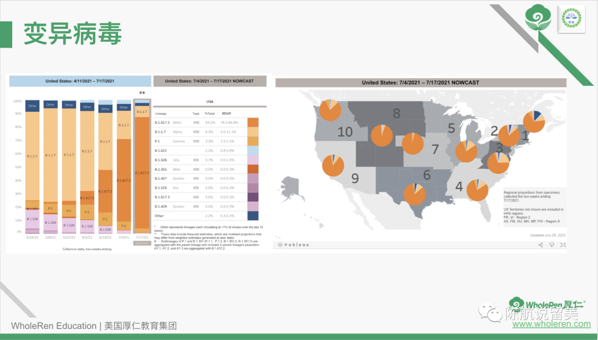Open the Tableau full screen view
Screen dimensions: 598x340
563,244
